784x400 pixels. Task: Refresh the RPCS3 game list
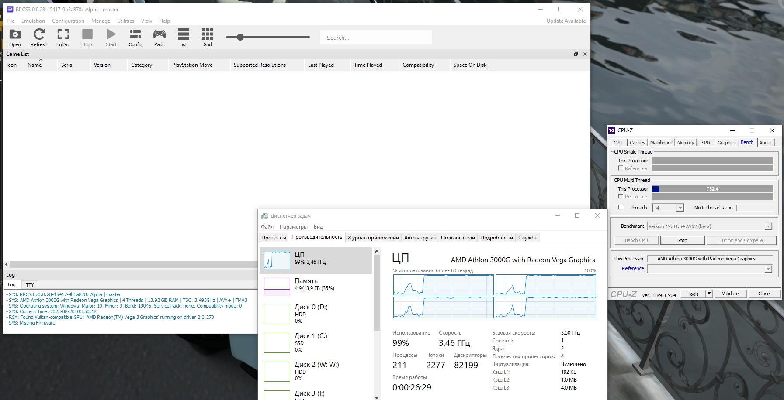pos(39,38)
